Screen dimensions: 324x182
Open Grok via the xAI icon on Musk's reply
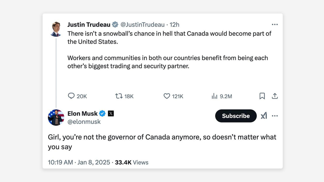pos(264,116)
